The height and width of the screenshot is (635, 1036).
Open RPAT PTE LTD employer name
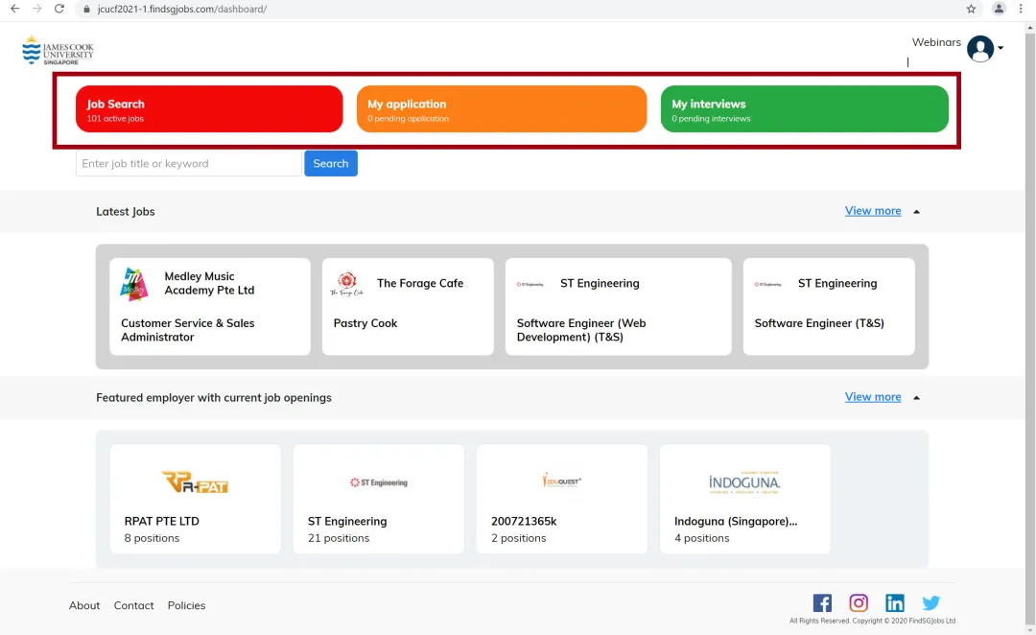click(x=162, y=522)
